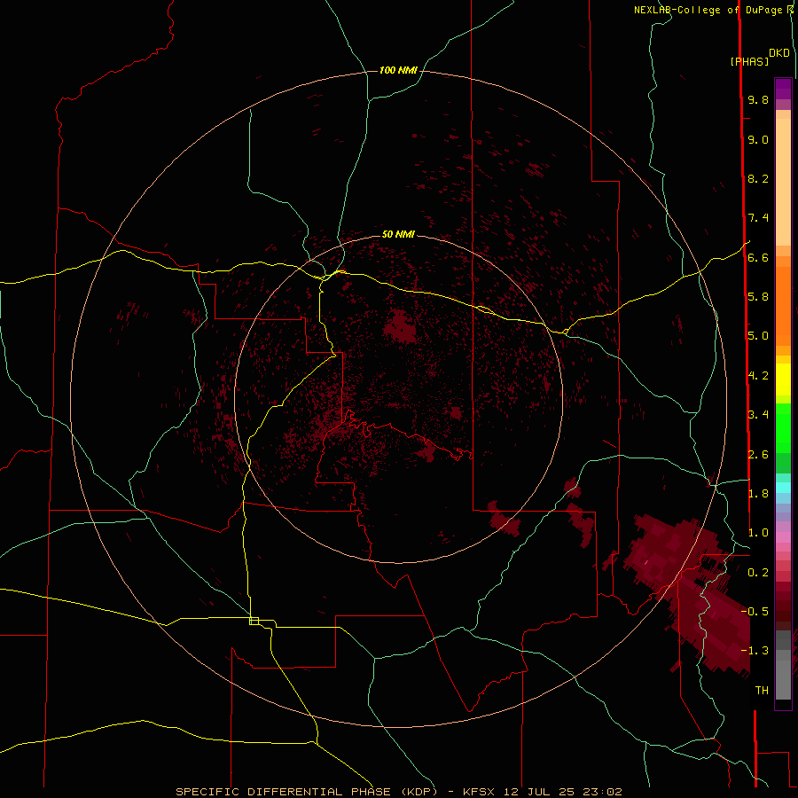
Task: Click the 5.0 scale value
Action: pos(758,336)
